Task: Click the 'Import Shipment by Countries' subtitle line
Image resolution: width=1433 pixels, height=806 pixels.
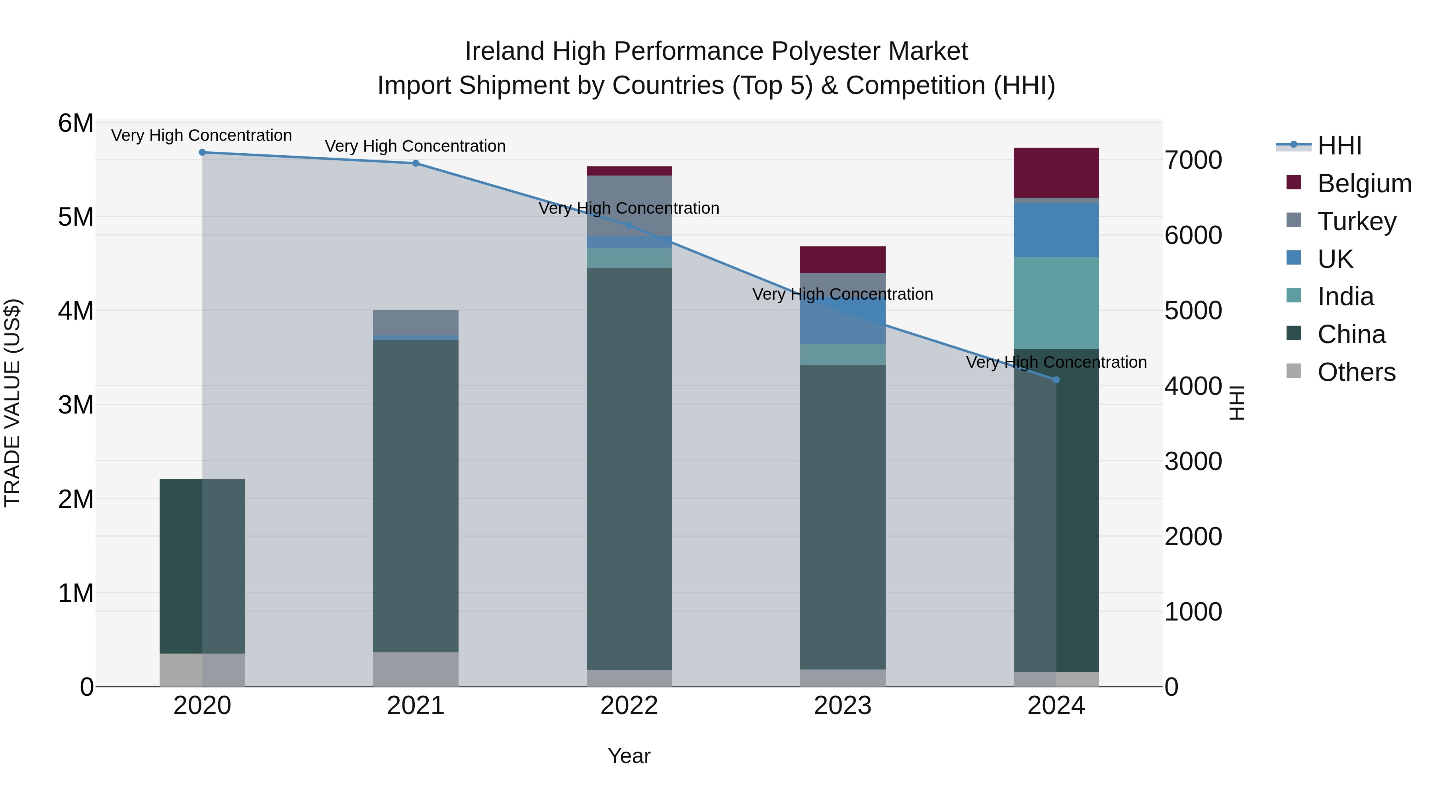Action: (716, 86)
